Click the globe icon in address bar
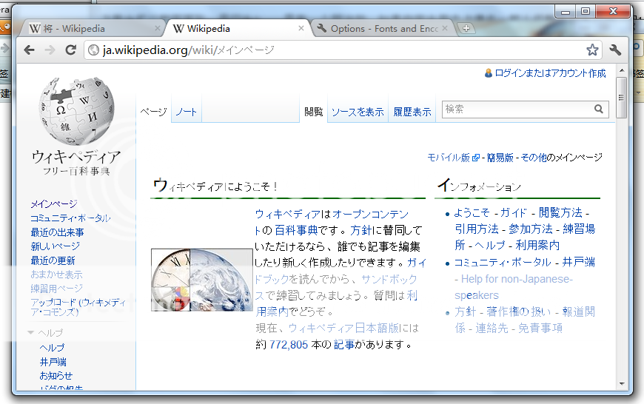 (x=94, y=50)
